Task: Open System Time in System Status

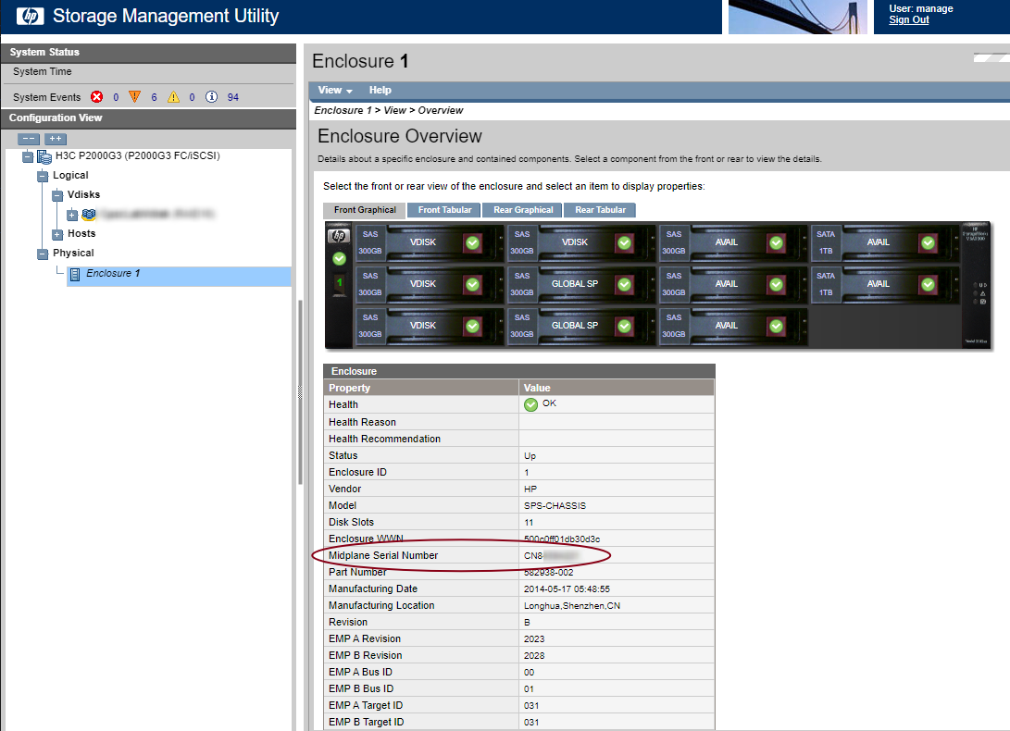Action: (43, 71)
